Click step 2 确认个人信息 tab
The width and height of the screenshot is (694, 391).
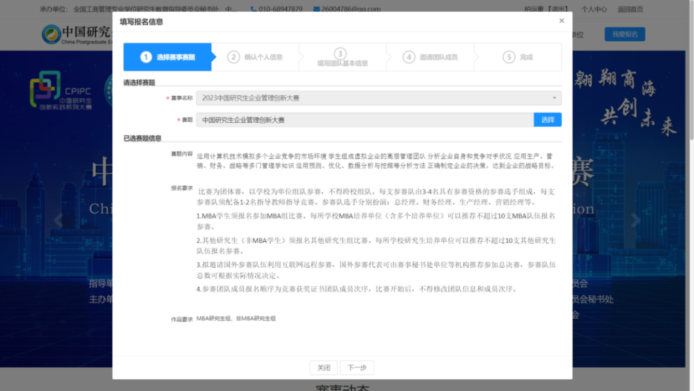(x=256, y=57)
